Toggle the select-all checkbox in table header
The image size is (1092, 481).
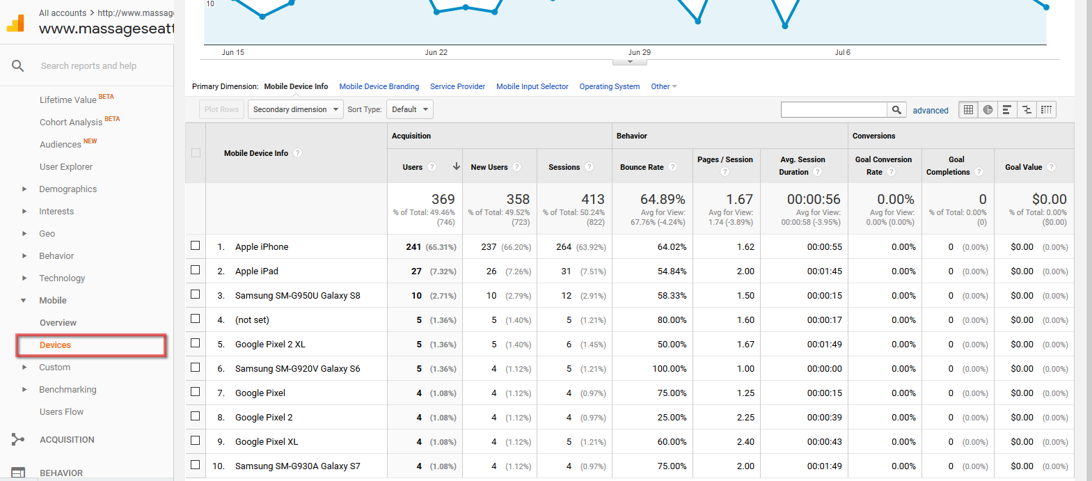pos(196,153)
